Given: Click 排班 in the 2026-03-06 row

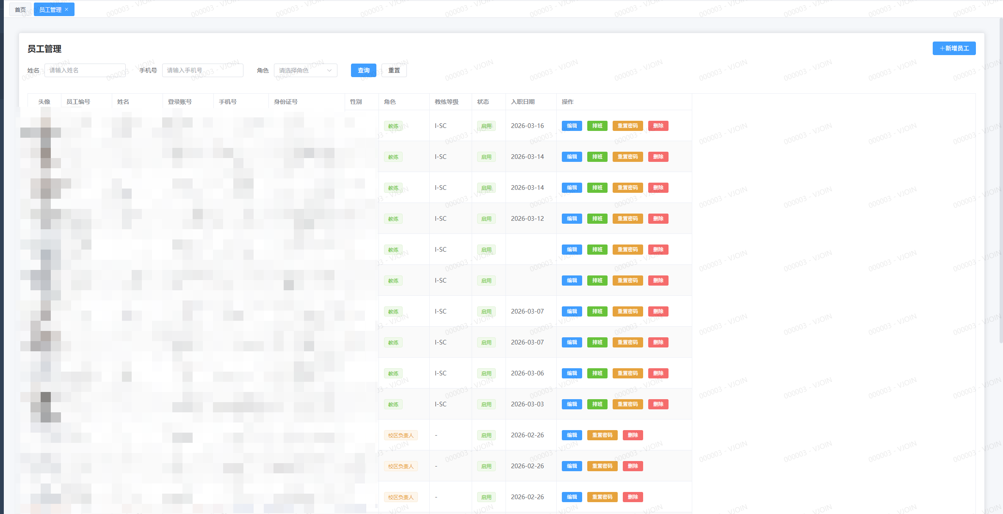Looking at the screenshot, I should pos(597,373).
